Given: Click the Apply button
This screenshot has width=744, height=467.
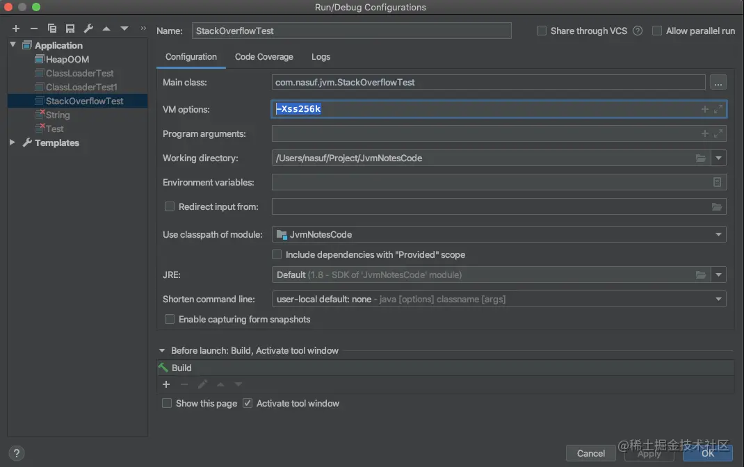Looking at the screenshot, I should tap(649, 453).
